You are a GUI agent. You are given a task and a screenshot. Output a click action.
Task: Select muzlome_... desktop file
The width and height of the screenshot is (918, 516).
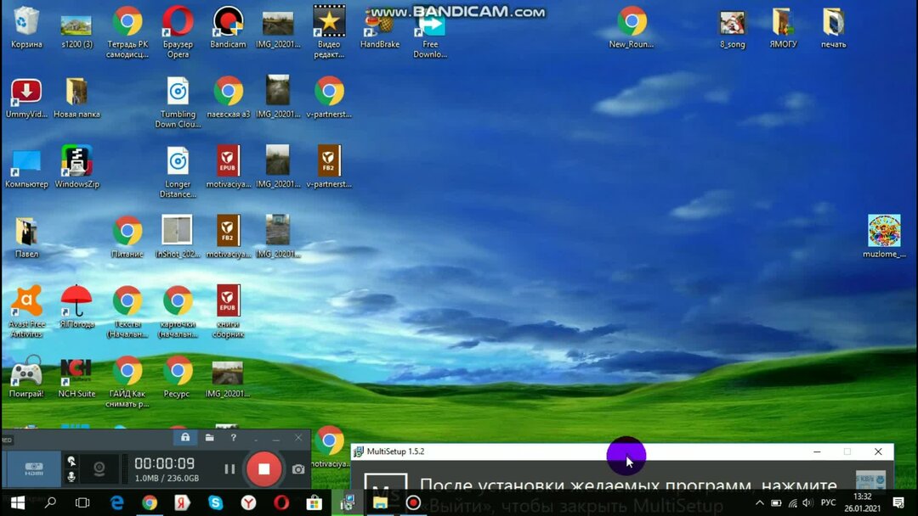coord(884,237)
